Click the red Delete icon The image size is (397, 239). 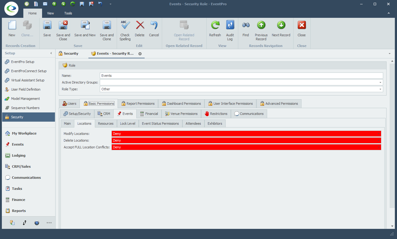tap(140, 25)
